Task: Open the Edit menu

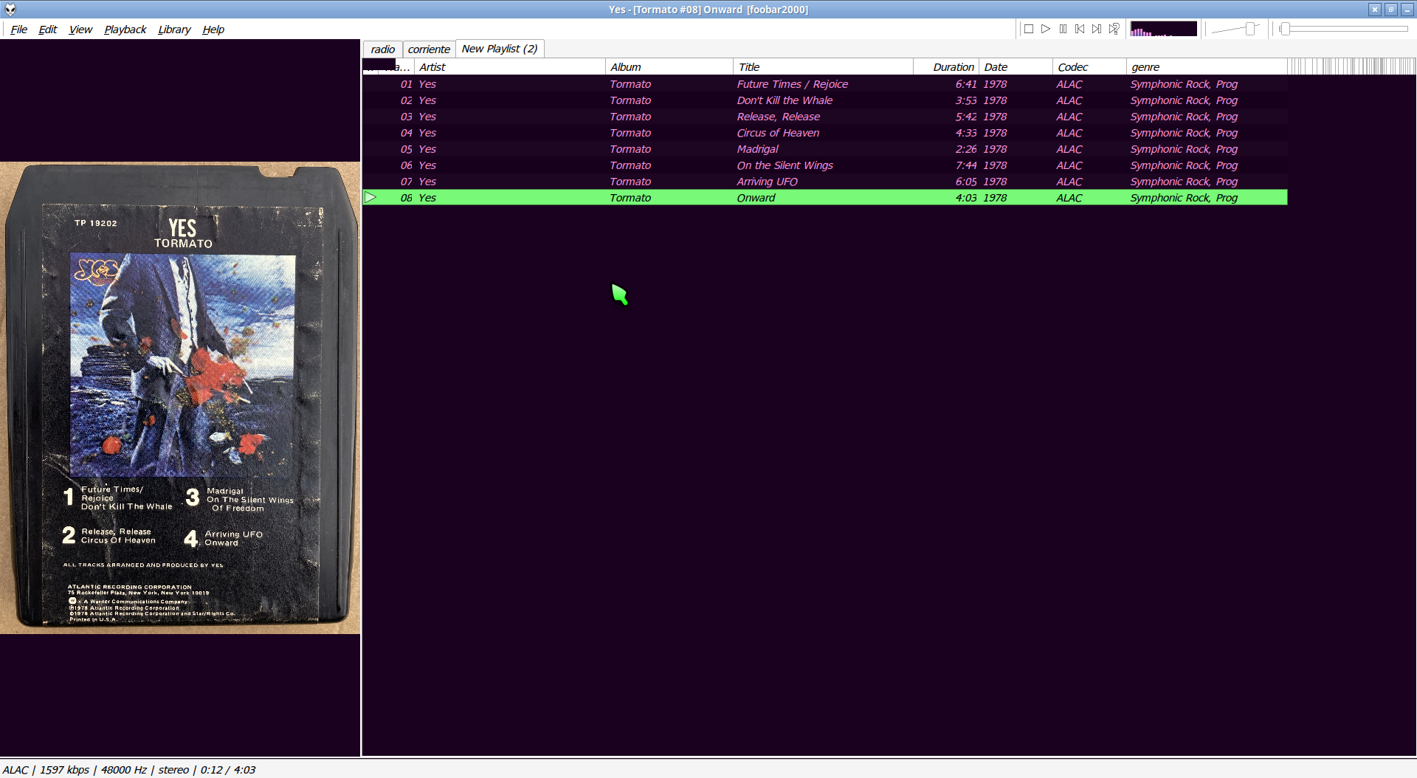Action: 48,30
